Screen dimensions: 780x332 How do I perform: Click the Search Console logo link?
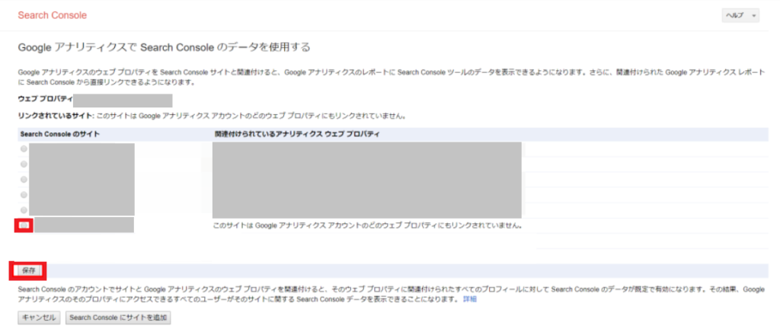(53, 15)
